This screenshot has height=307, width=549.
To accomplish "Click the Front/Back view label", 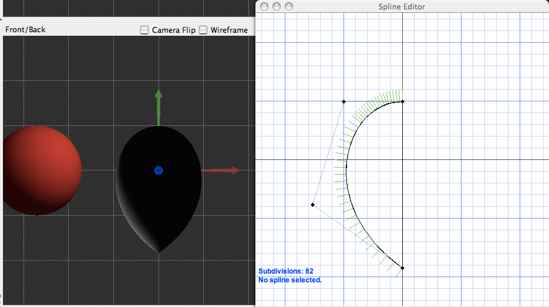I will point(25,29).
